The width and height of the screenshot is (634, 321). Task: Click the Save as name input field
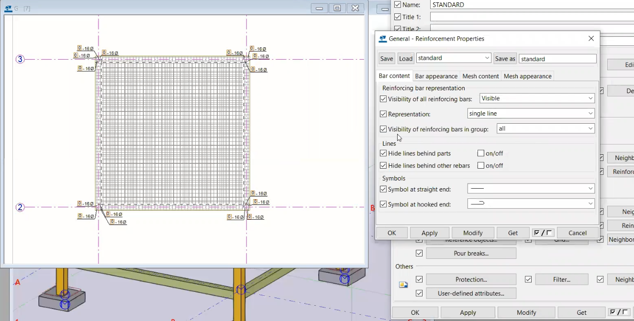pos(557,59)
